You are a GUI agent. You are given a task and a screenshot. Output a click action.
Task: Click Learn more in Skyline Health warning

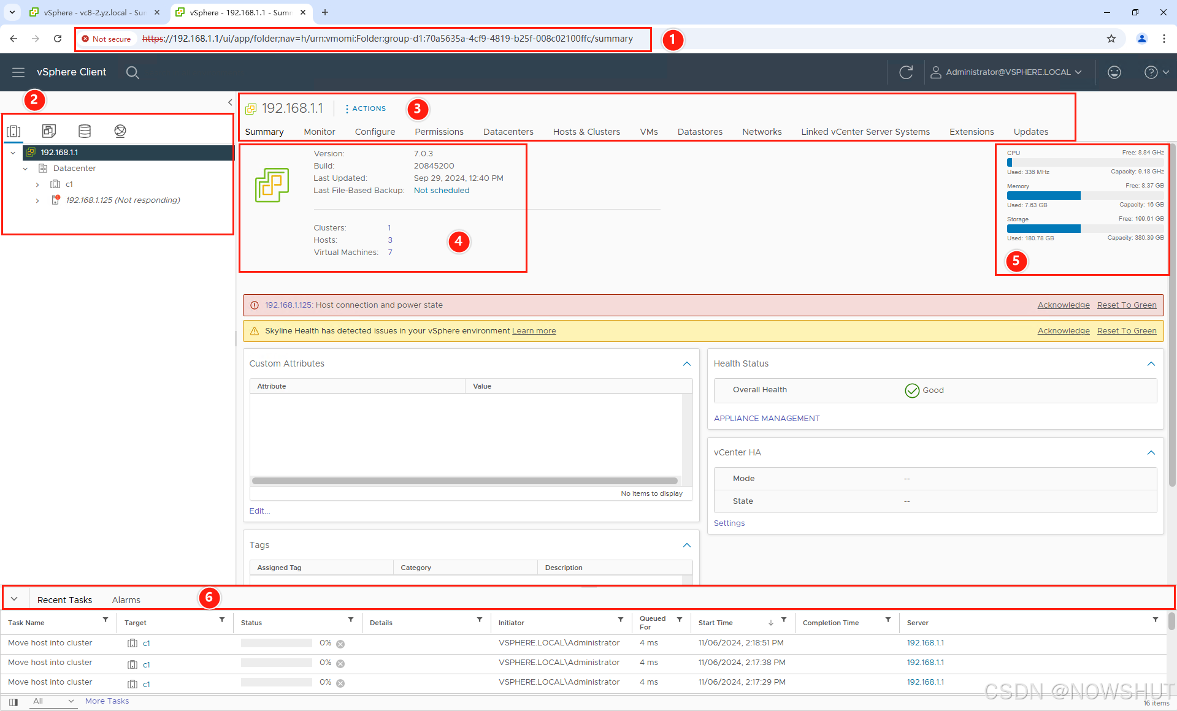pyautogui.click(x=534, y=331)
